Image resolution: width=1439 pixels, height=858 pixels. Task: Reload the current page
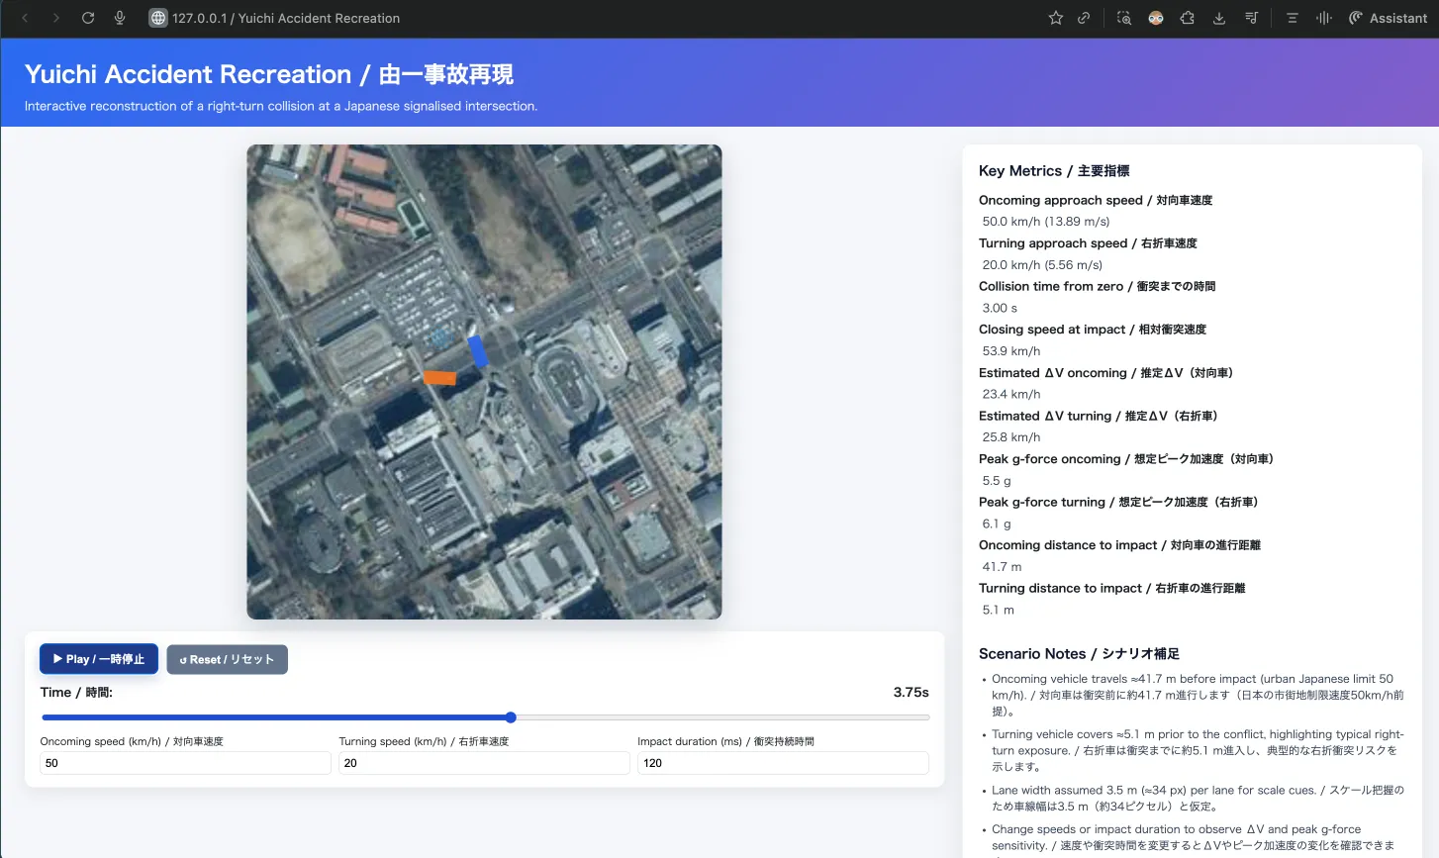[88, 18]
